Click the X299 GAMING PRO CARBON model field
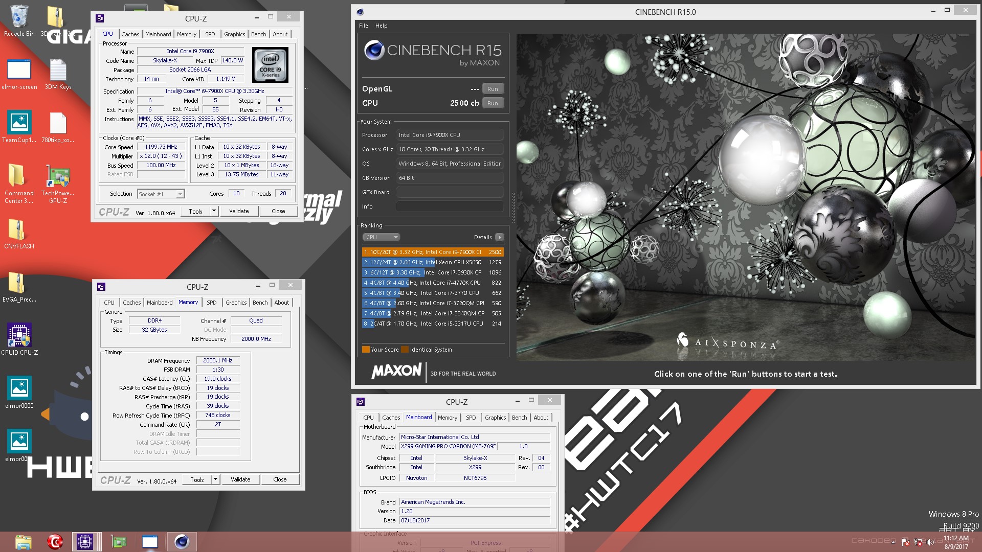This screenshot has height=552, width=982. pos(448,446)
